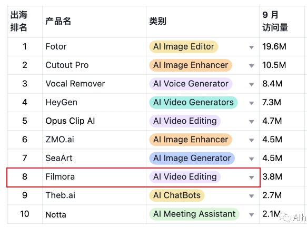Open the Notta category dropdown arrow
Image resolution: width=307 pixels, height=227 pixels.
point(251,215)
